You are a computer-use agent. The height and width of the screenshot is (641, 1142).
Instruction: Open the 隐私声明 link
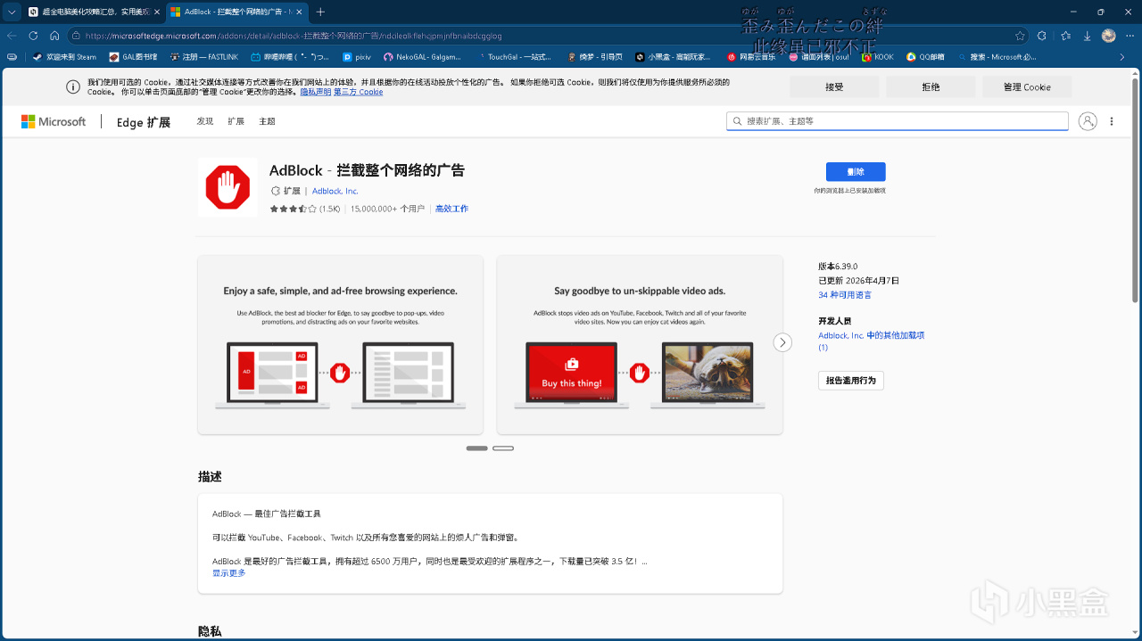316,92
